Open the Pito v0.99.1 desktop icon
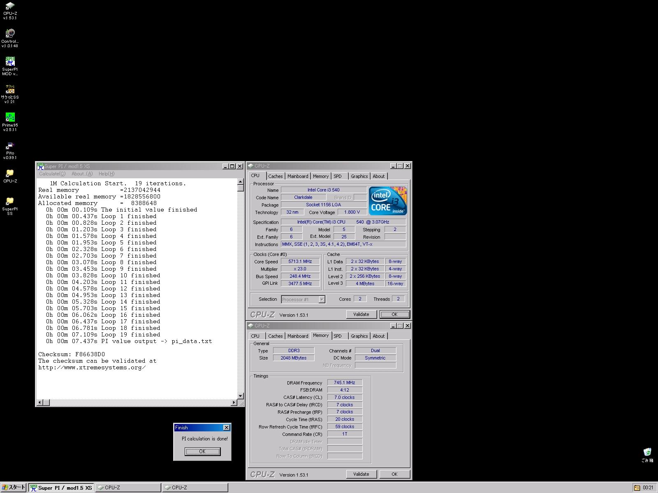Viewport: 658px width, 493px height. [x=10, y=150]
